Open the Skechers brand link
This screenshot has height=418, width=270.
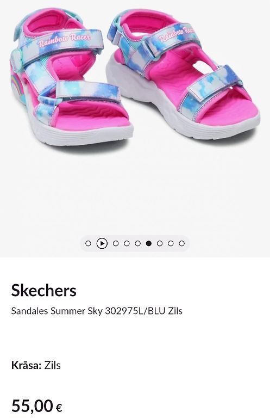pyautogui.click(x=44, y=290)
